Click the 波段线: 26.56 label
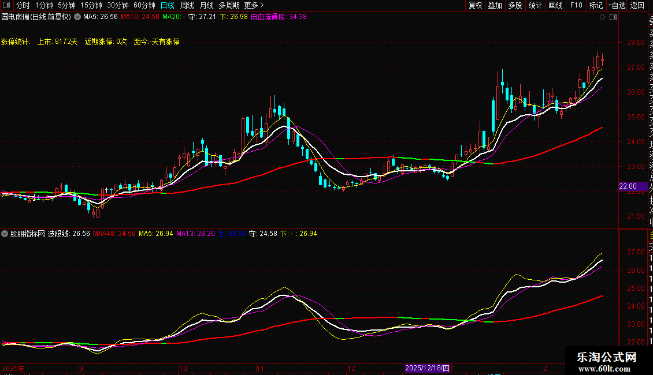This screenshot has width=653, height=375. [69, 234]
